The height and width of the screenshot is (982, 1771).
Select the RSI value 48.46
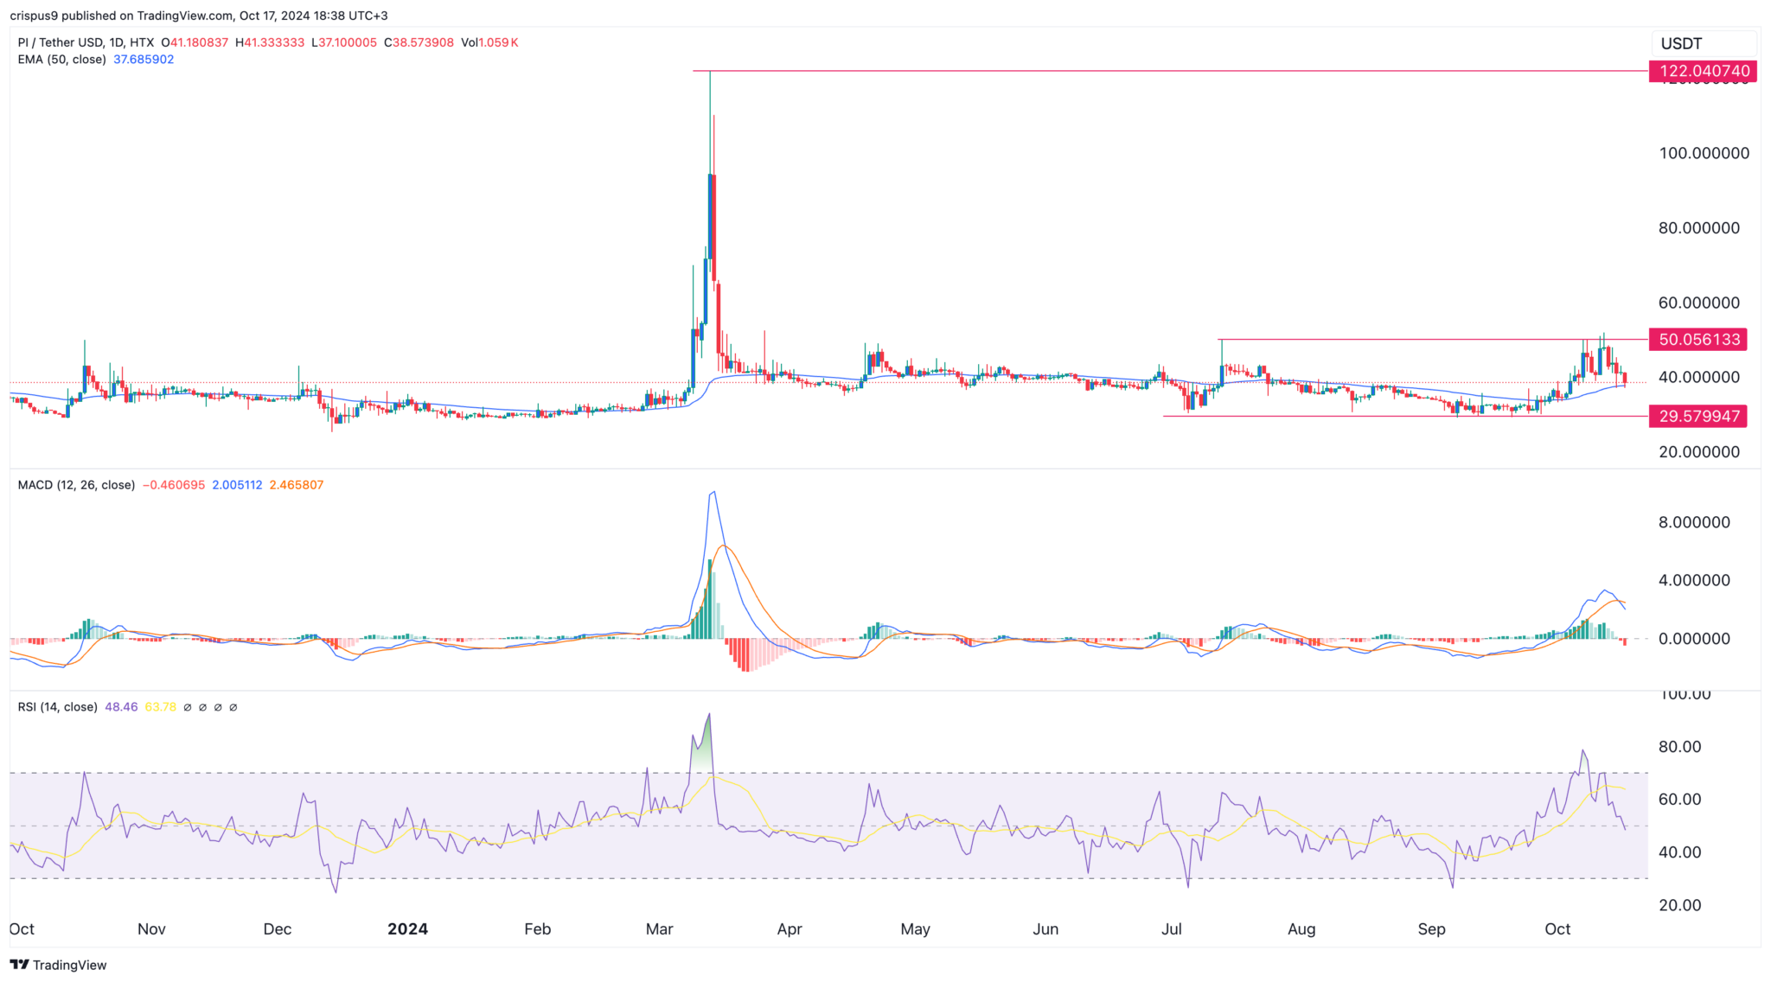click(x=118, y=706)
